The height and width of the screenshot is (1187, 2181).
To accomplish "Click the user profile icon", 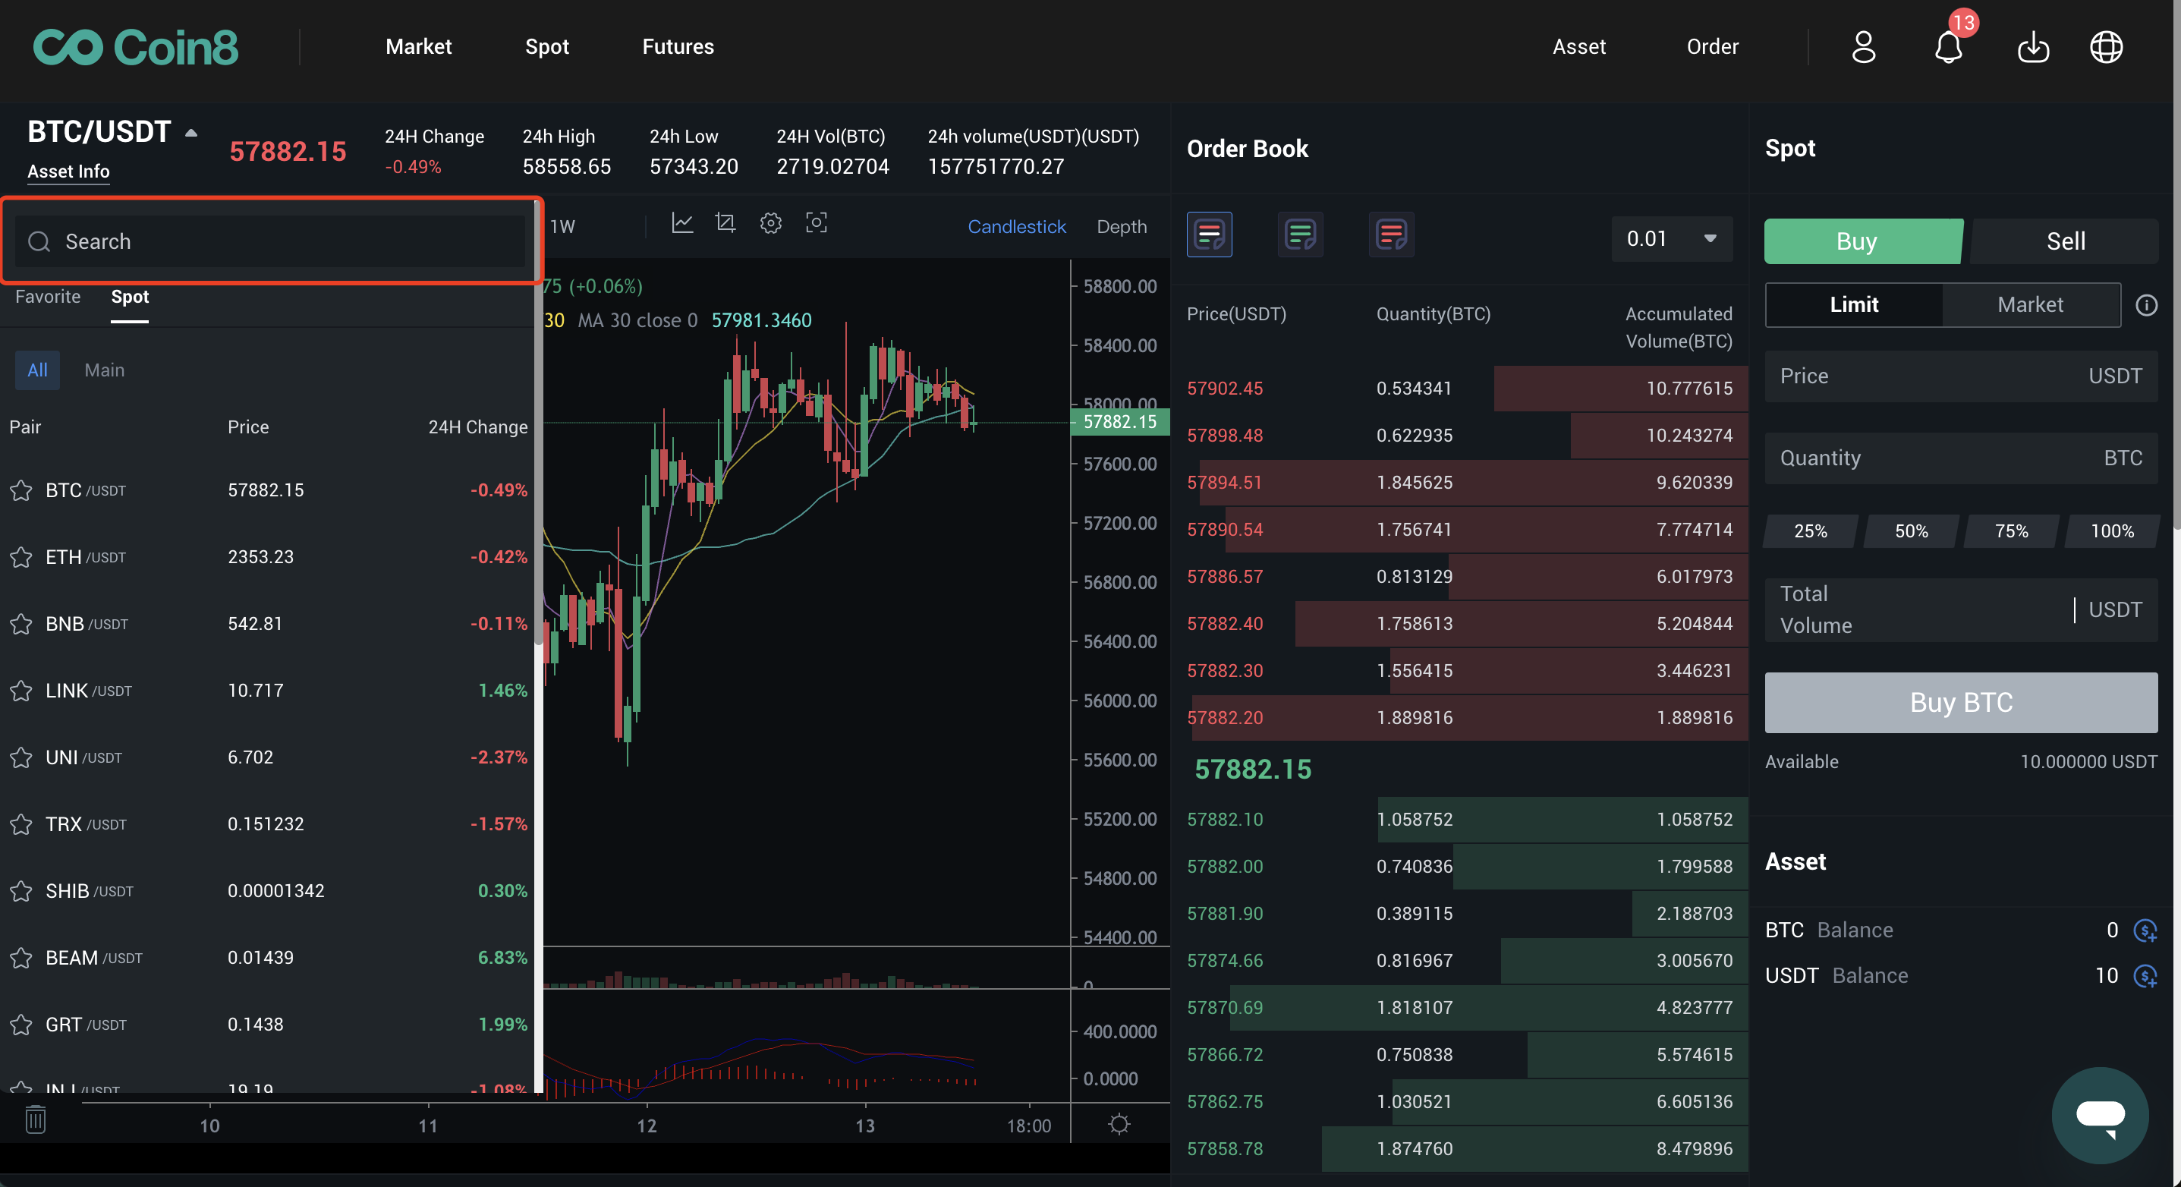I will [1864, 47].
